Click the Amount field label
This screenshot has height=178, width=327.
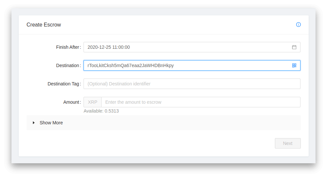tap(72, 102)
